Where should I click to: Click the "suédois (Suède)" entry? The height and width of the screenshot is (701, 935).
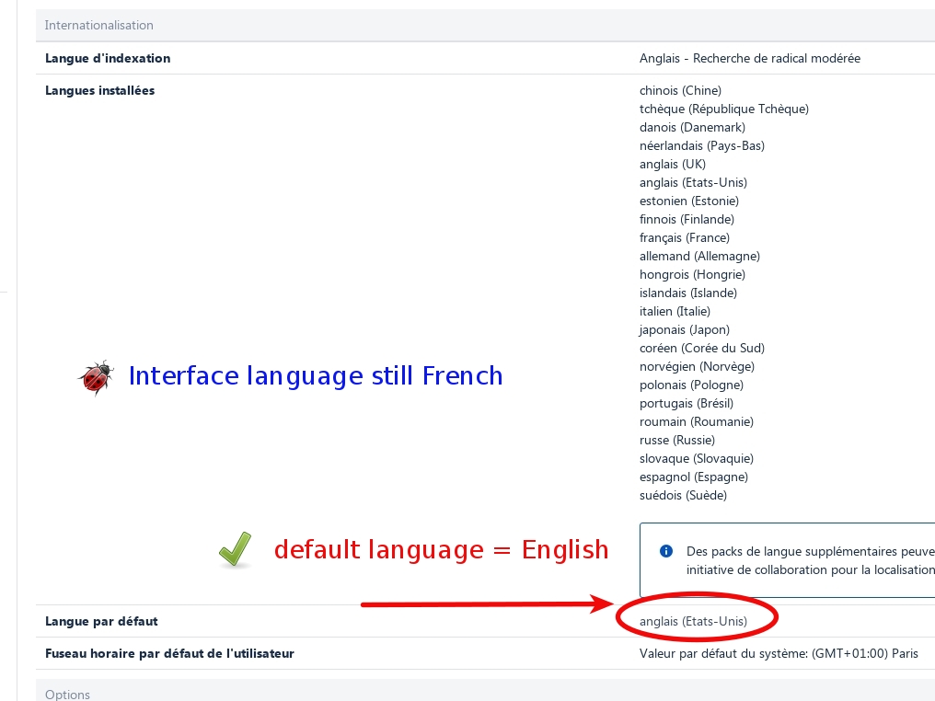[x=684, y=497]
